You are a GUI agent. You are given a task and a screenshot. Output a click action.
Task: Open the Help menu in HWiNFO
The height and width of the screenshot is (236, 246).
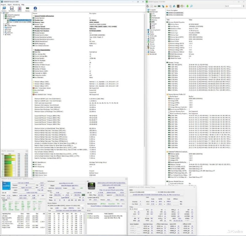point(23,5)
